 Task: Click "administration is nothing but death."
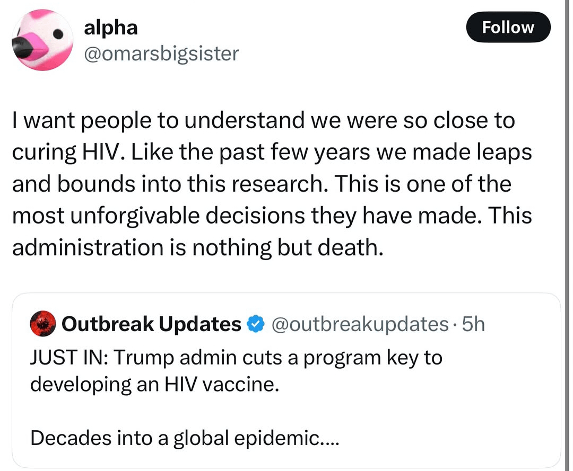197,247
